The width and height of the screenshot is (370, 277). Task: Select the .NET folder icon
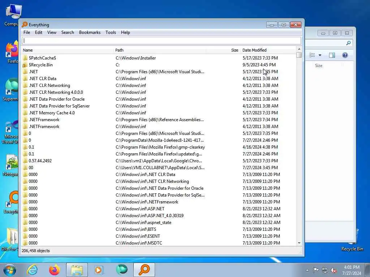point(25,72)
